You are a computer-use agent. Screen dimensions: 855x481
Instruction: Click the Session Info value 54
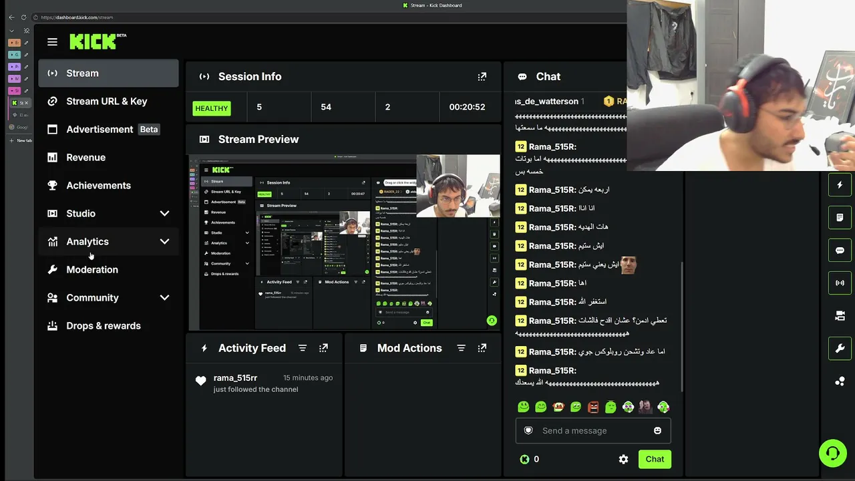[x=326, y=107]
